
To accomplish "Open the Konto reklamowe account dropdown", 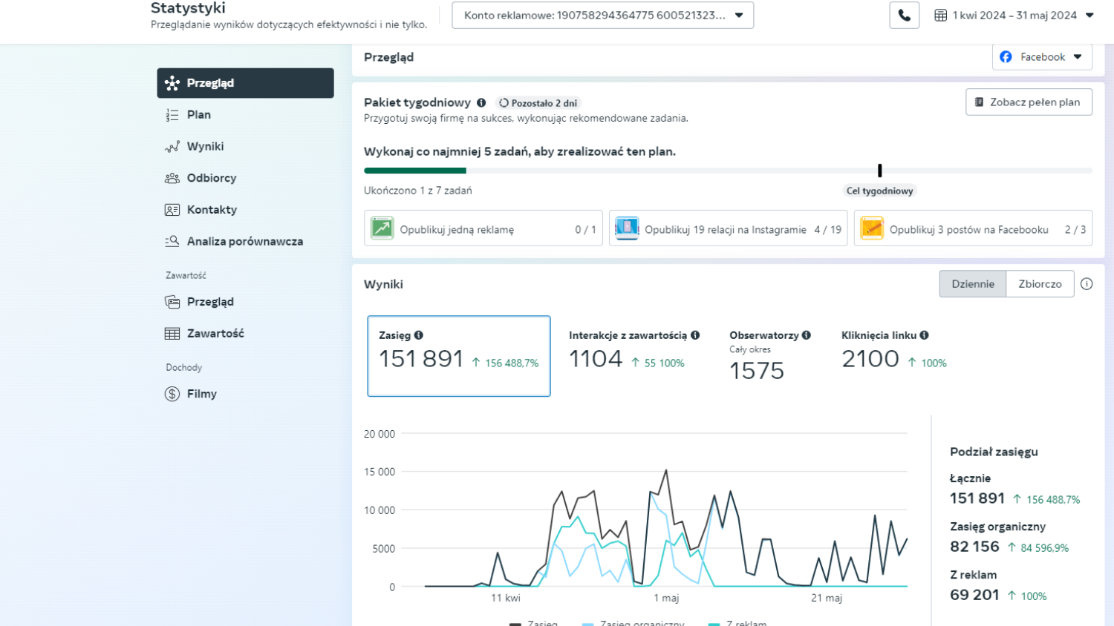I will (x=602, y=16).
